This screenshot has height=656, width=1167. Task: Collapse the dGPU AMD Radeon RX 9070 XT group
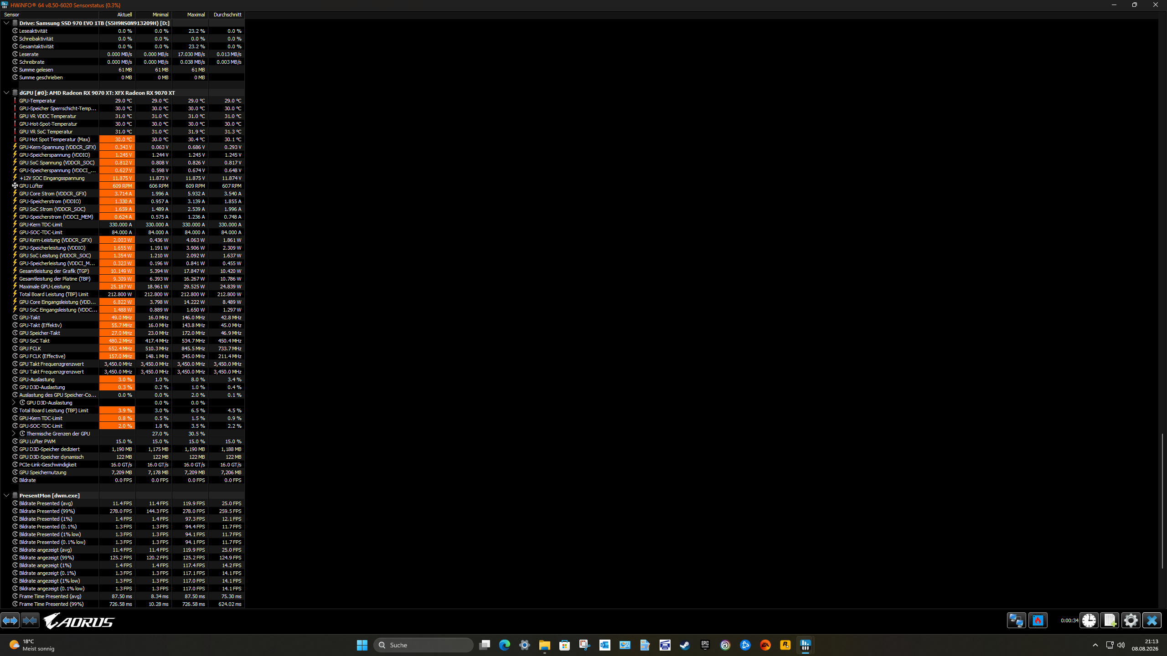(x=6, y=92)
